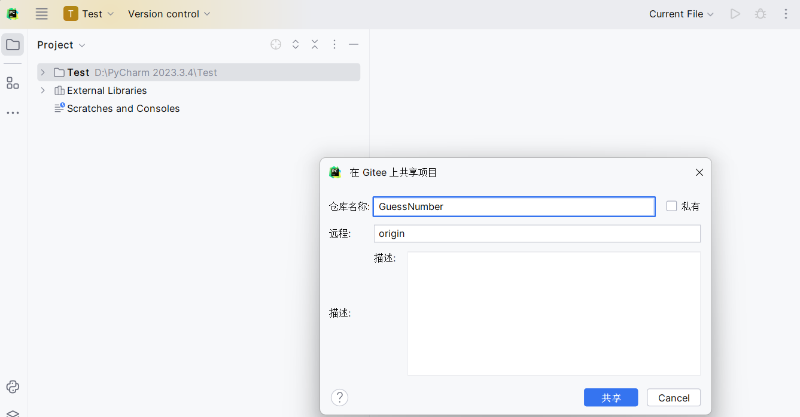Open the main hamburger menu
The width and height of the screenshot is (800, 417).
tap(41, 14)
